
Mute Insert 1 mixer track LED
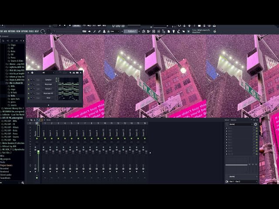[x=45, y=138]
